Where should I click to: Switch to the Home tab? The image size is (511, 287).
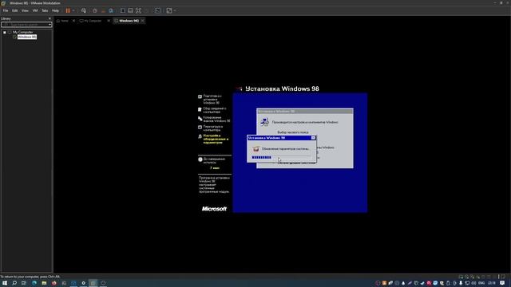click(x=62, y=21)
